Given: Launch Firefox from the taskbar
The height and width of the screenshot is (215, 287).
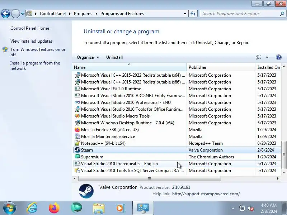Looking at the screenshot, I should [x=54, y=208].
